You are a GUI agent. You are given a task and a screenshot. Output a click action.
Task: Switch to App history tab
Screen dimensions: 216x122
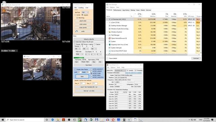(x=126, y=10)
